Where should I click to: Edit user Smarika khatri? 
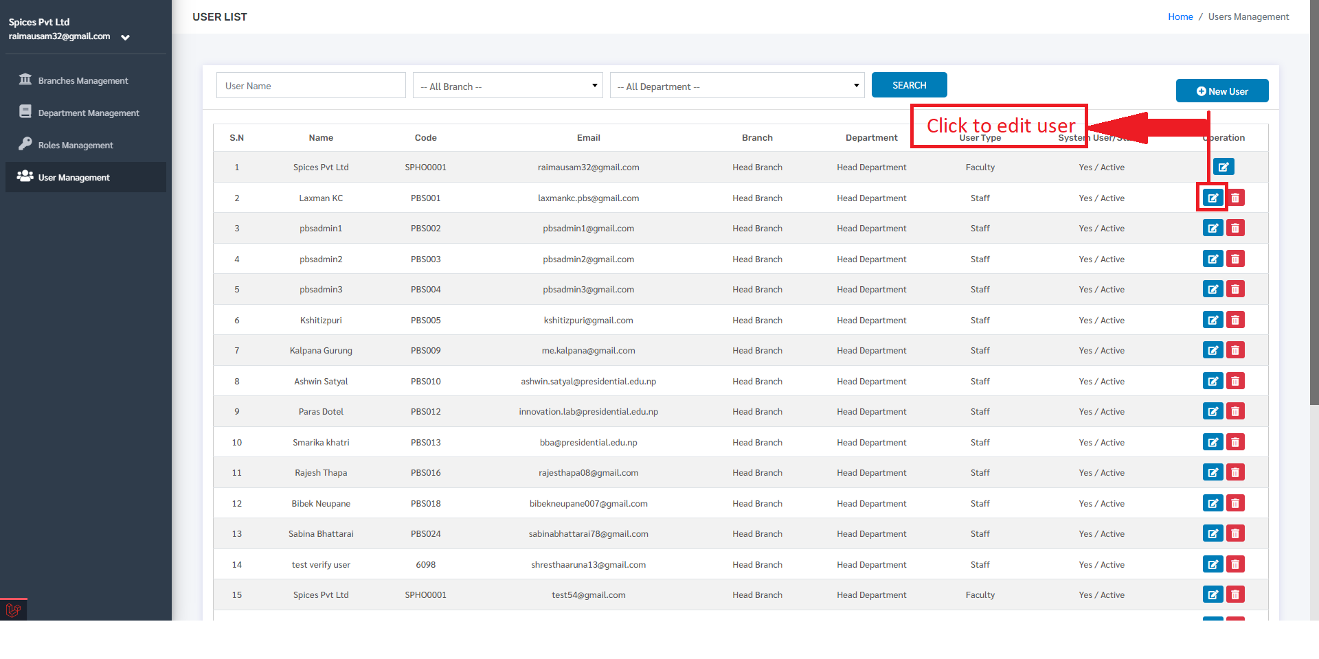tap(1213, 442)
